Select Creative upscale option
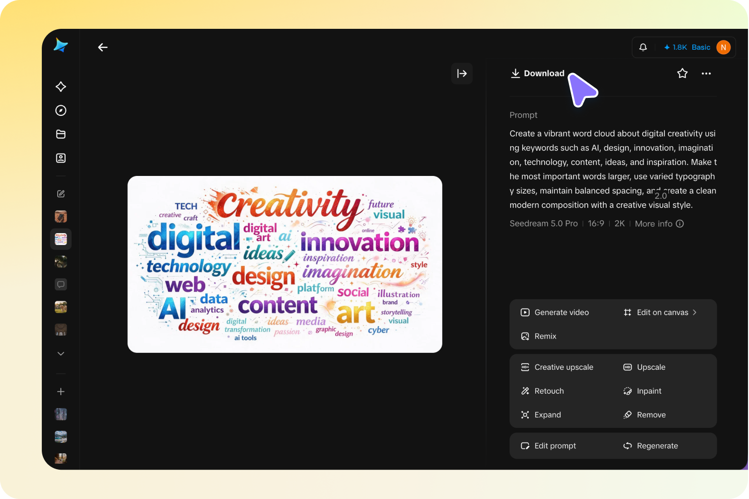 pyautogui.click(x=557, y=367)
